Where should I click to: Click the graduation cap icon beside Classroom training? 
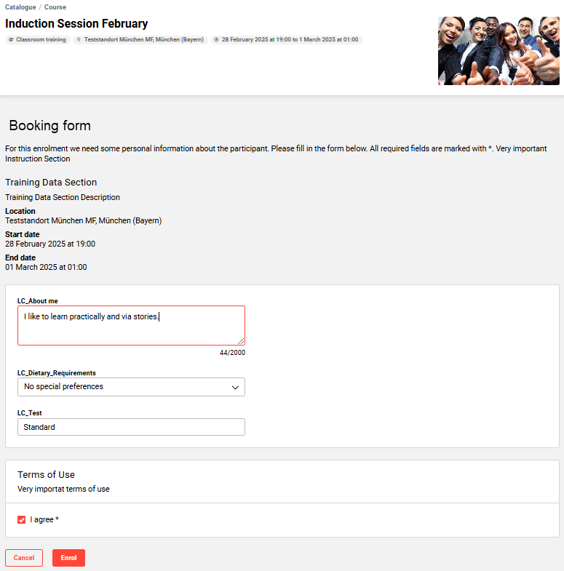(x=11, y=39)
